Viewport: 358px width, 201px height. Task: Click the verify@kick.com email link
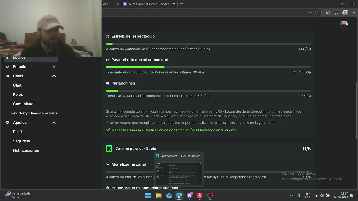222,111
